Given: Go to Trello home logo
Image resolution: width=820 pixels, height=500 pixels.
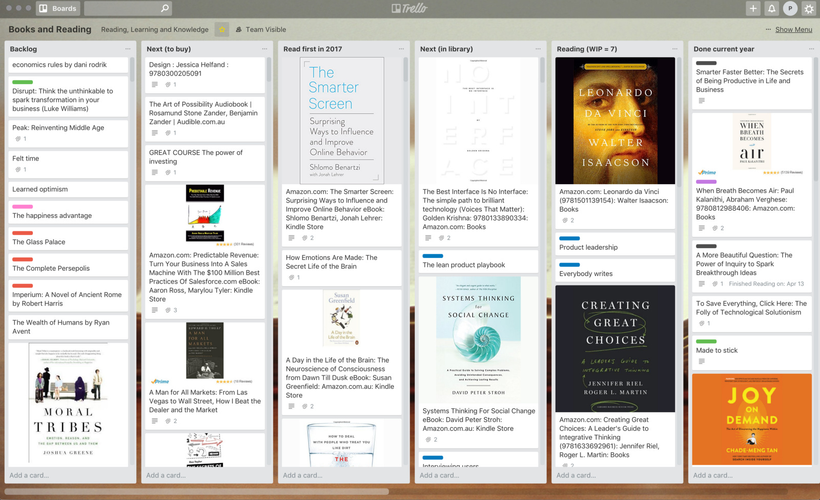Looking at the screenshot, I should point(409,8).
